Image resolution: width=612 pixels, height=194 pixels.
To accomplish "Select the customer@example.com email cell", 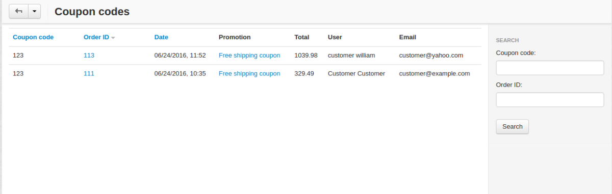I will [435, 73].
